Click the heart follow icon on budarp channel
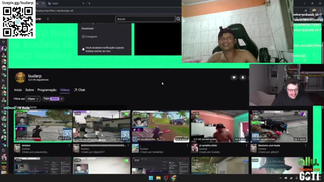 coord(234,78)
